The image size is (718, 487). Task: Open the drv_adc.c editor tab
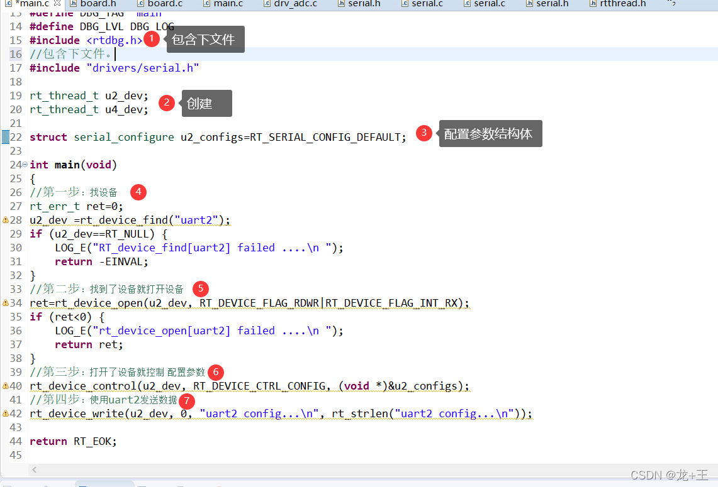pos(290,4)
